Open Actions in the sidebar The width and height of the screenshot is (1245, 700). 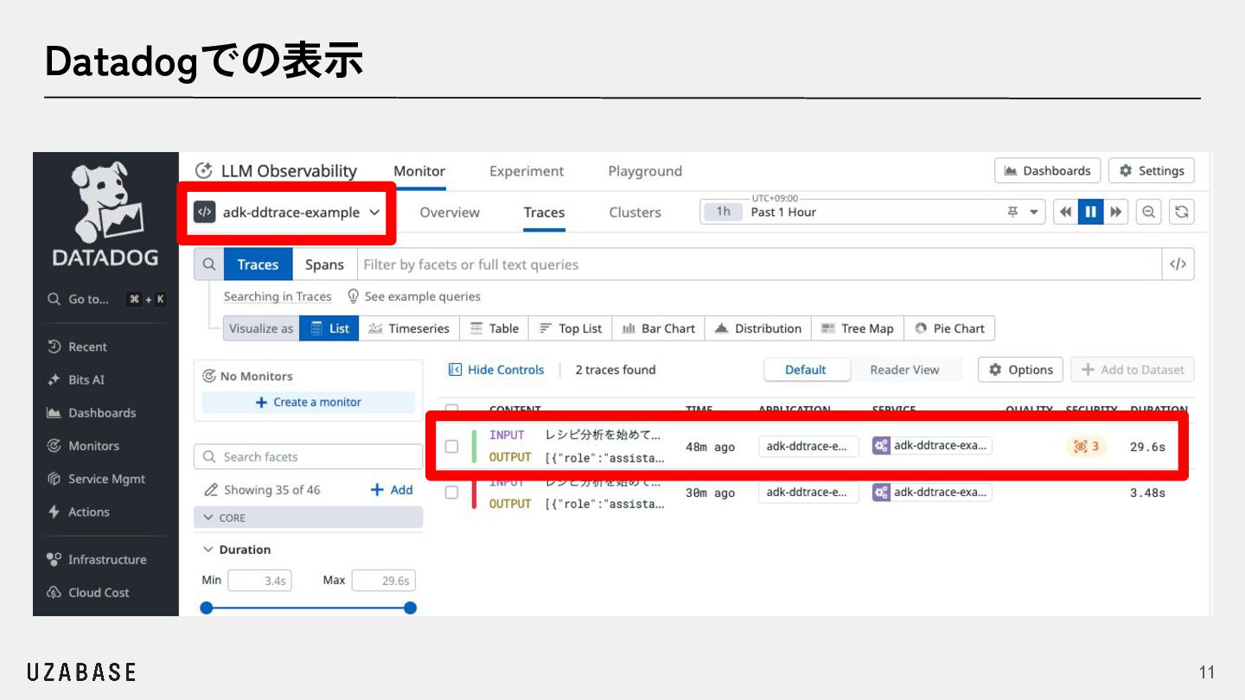pos(78,512)
